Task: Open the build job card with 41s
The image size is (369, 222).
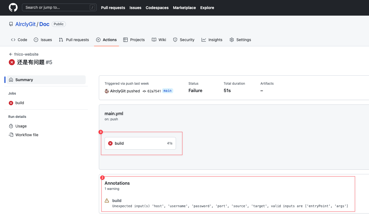Action: [x=140, y=143]
